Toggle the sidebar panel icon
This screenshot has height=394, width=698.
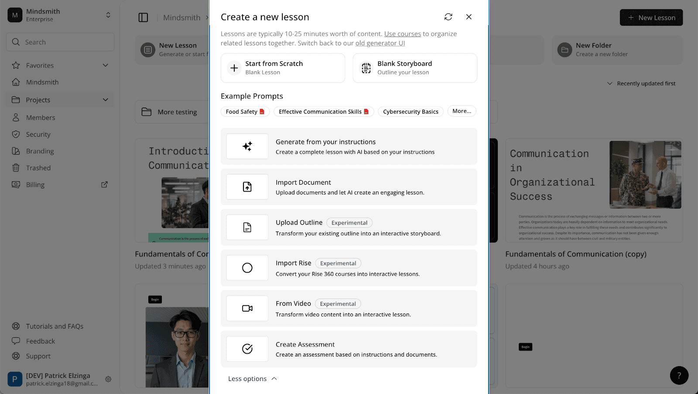(x=143, y=17)
